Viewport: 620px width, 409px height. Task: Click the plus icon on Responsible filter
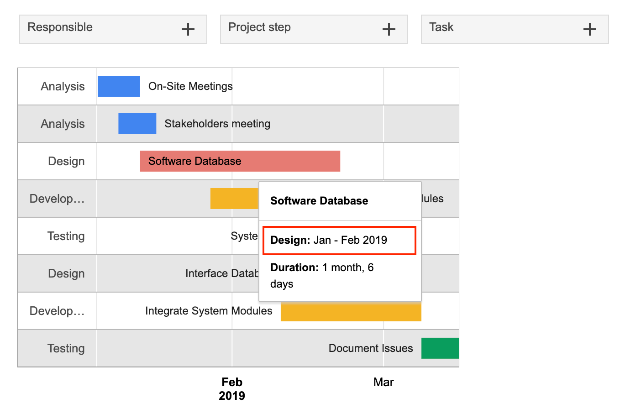pyautogui.click(x=188, y=30)
